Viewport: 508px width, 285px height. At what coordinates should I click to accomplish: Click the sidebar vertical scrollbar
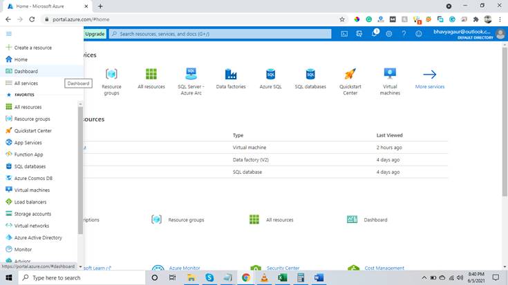pyautogui.click(x=80, y=170)
